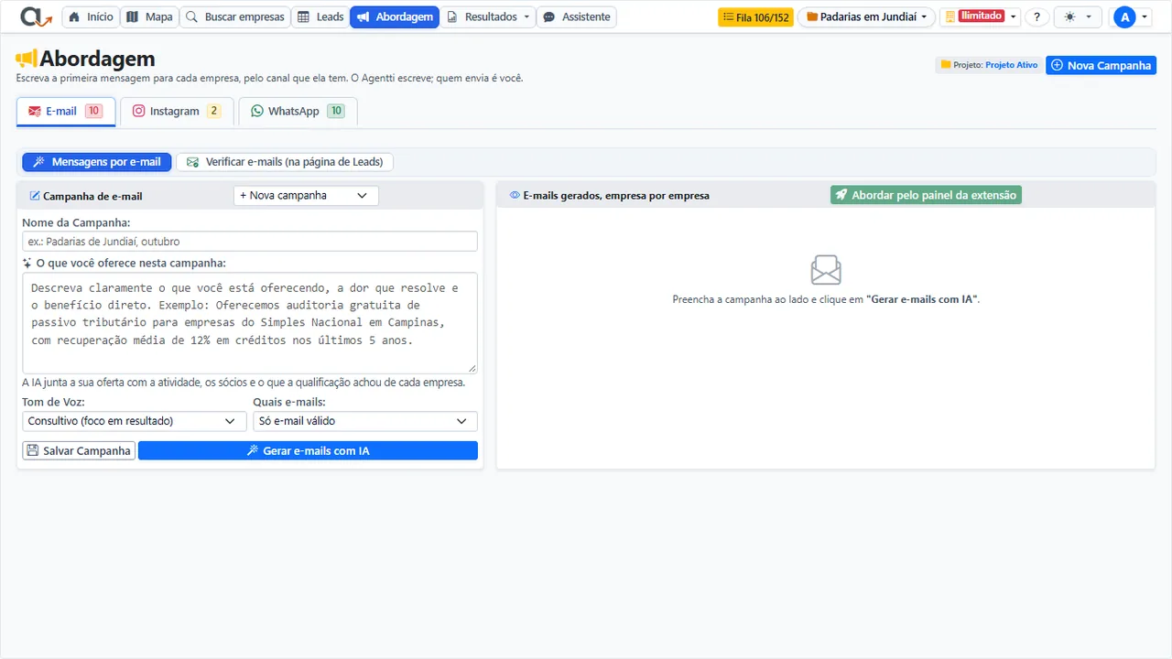Viewport: 1172px width, 659px height.
Task: Click Gerar e-mails com IA button
Action: tap(308, 450)
